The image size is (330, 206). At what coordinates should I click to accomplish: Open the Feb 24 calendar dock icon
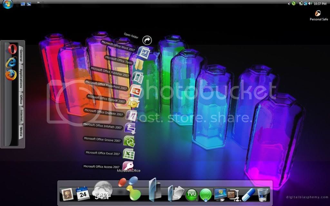[82, 193]
